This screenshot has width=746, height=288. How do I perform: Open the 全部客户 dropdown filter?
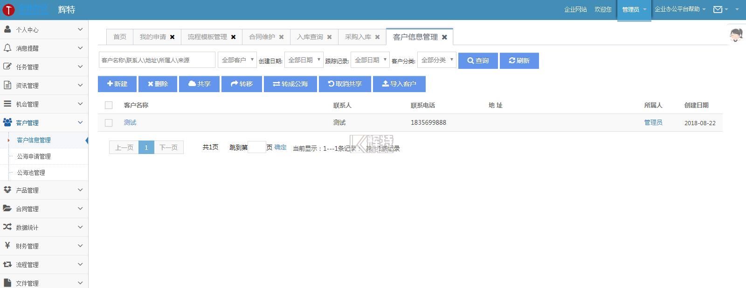coord(237,60)
